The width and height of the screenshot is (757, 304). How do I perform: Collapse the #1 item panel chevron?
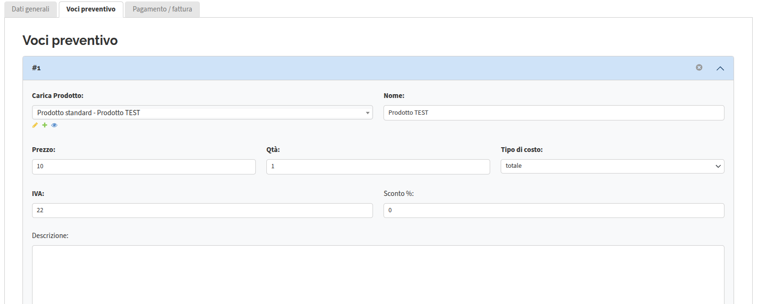point(720,68)
